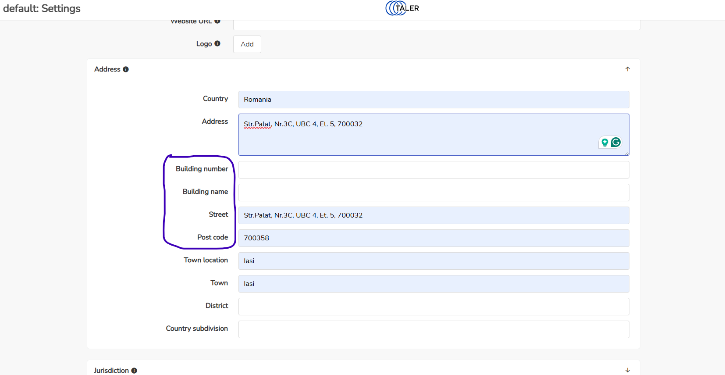Select the empty District input field

coord(434,307)
